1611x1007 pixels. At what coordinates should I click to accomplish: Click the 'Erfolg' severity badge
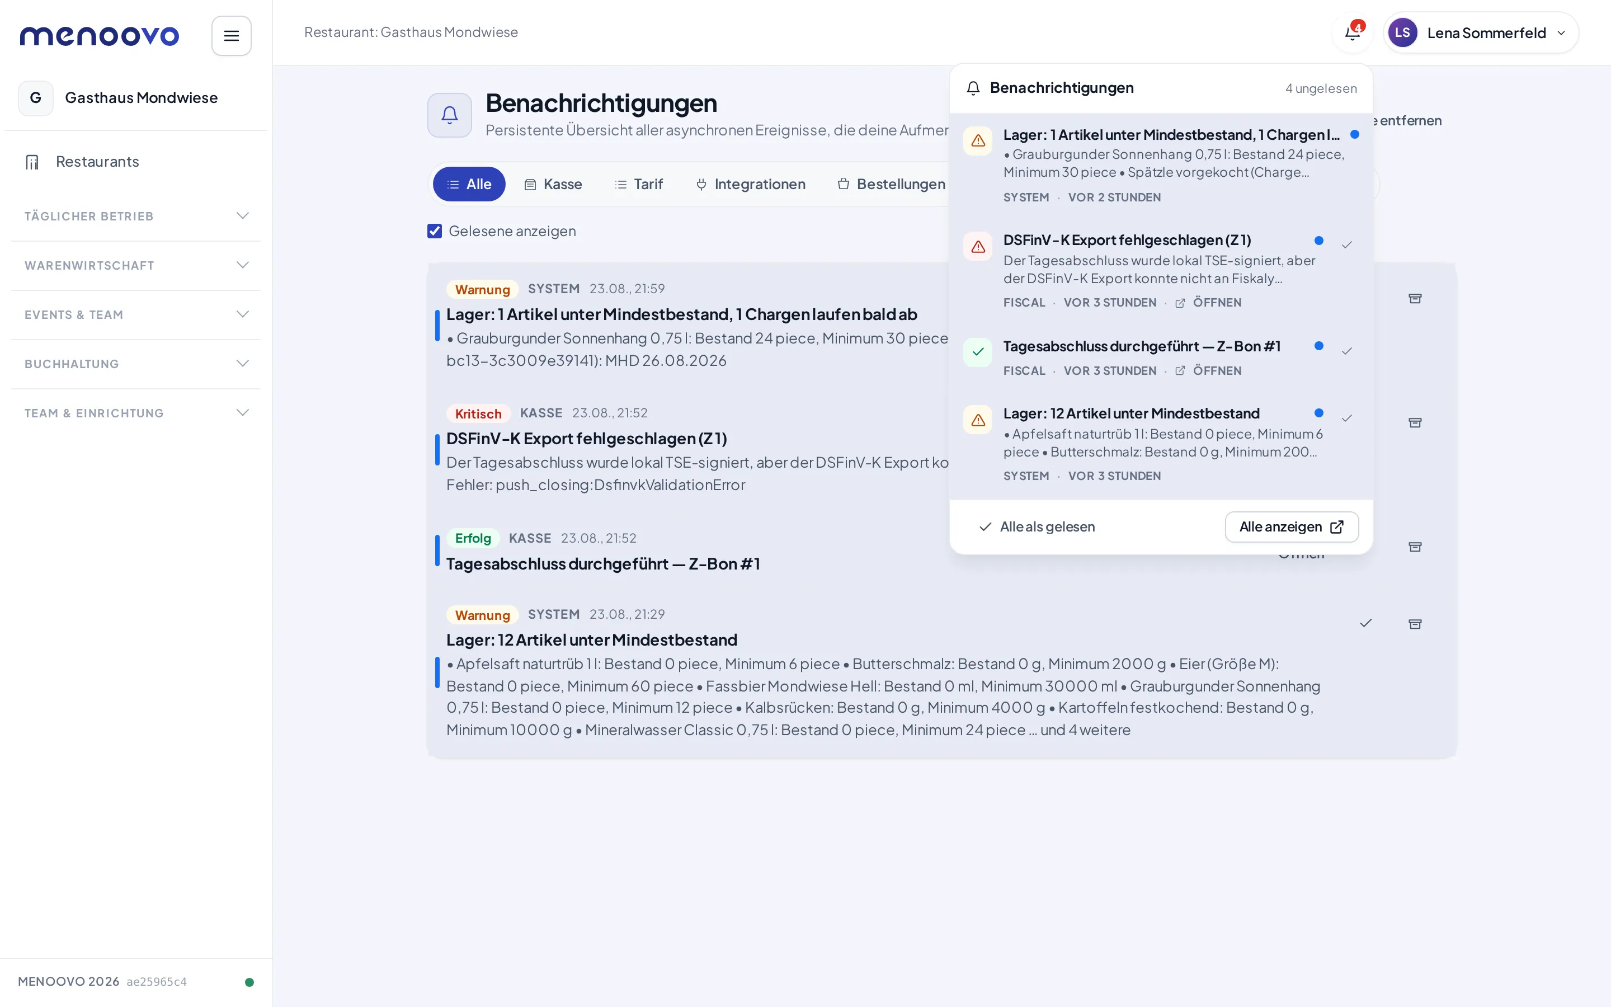[x=473, y=538]
